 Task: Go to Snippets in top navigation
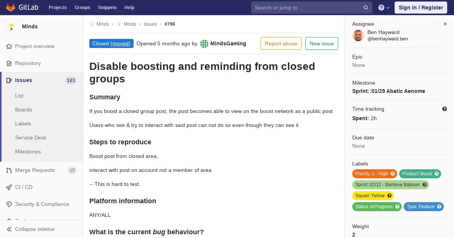pos(107,8)
